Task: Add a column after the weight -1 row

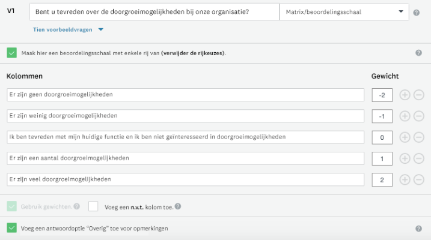Action: coord(405,116)
